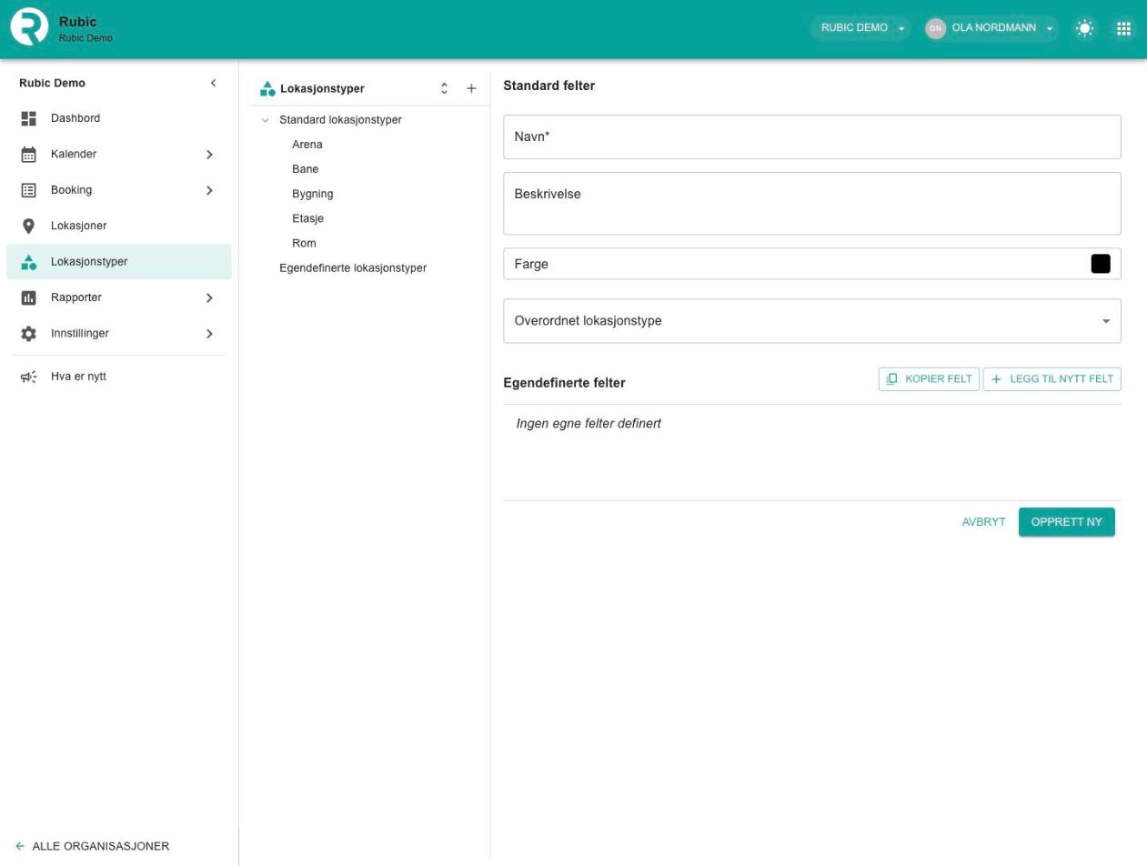Toggle light/dark theme sun icon
This screenshot has height=866, width=1147.
(x=1084, y=28)
